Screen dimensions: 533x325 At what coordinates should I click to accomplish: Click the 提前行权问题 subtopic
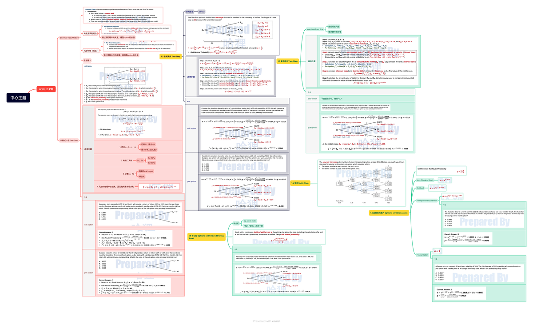pos(334,27)
